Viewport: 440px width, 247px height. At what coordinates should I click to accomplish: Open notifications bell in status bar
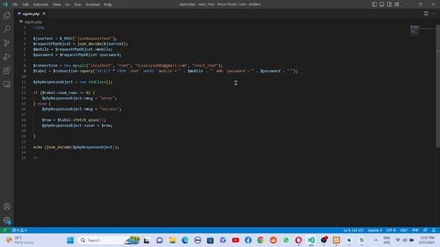pyautogui.click(x=434, y=230)
